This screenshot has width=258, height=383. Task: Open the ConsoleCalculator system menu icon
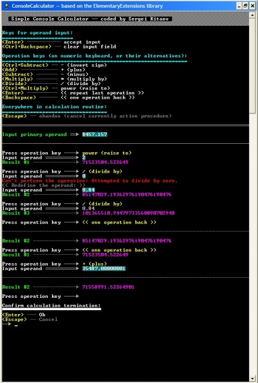[x=6, y=6]
